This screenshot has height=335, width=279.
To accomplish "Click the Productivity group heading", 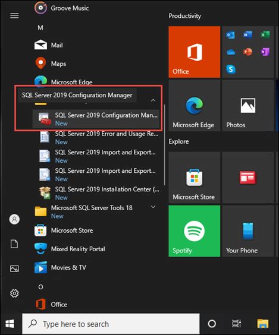I will click(x=184, y=16).
